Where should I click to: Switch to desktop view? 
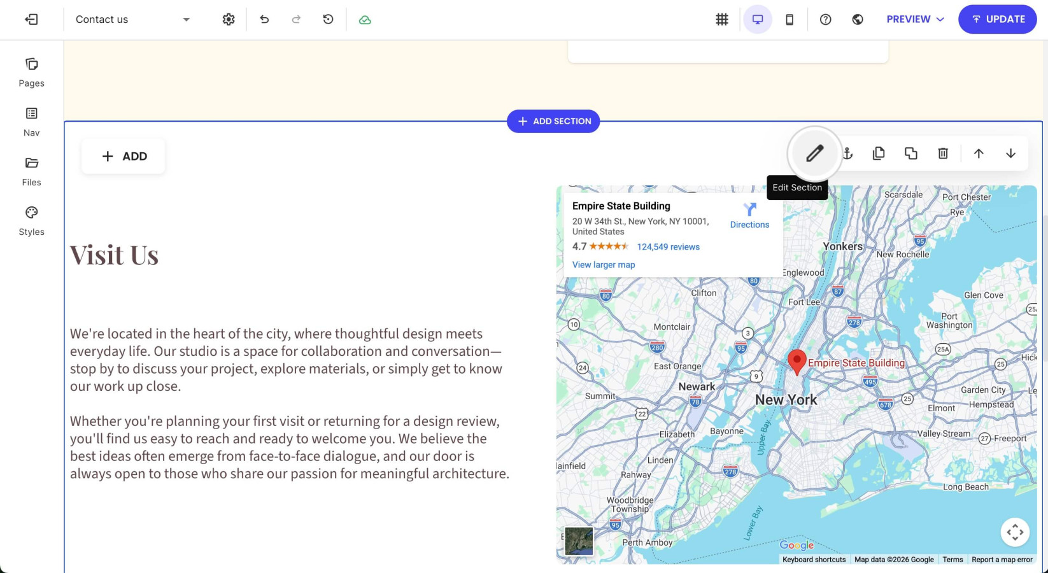coord(758,19)
